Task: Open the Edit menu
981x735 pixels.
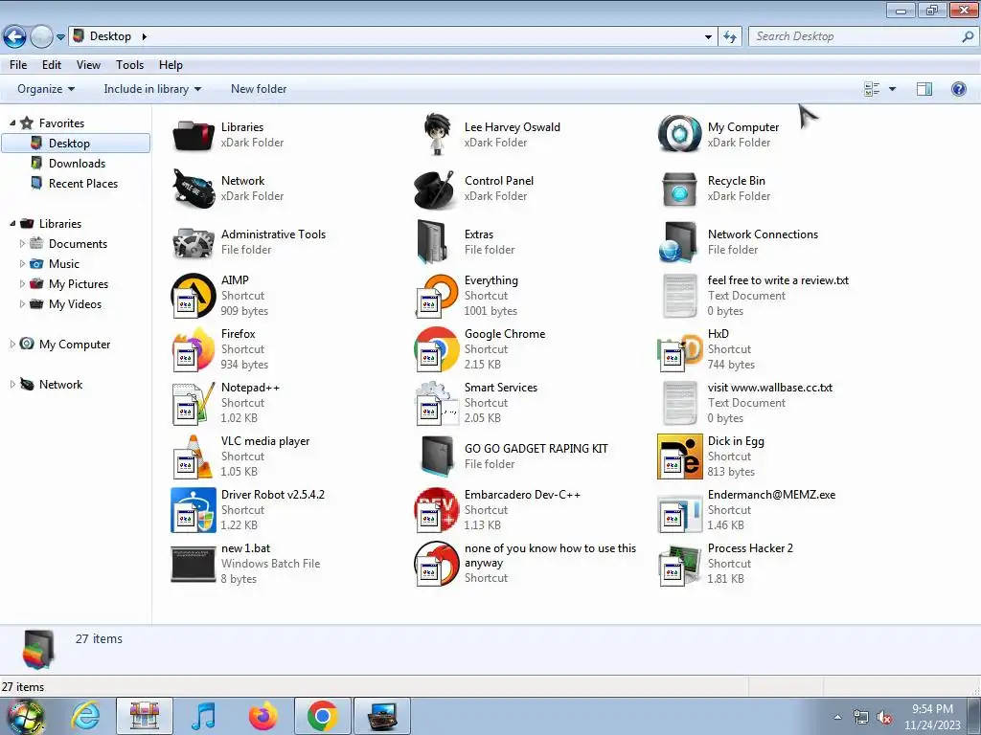Action: (x=52, y=65)
